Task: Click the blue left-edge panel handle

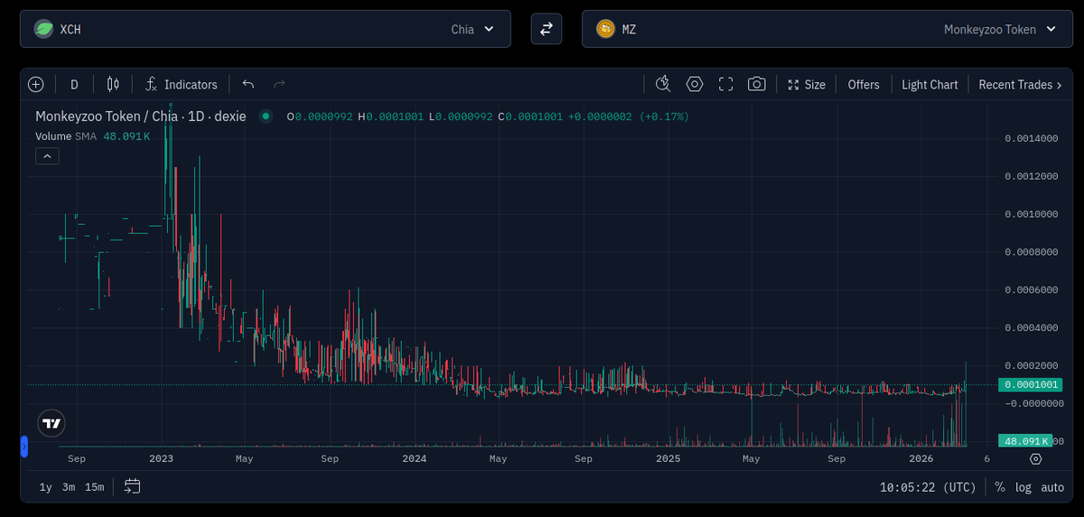Action: [x=24, y=445]
